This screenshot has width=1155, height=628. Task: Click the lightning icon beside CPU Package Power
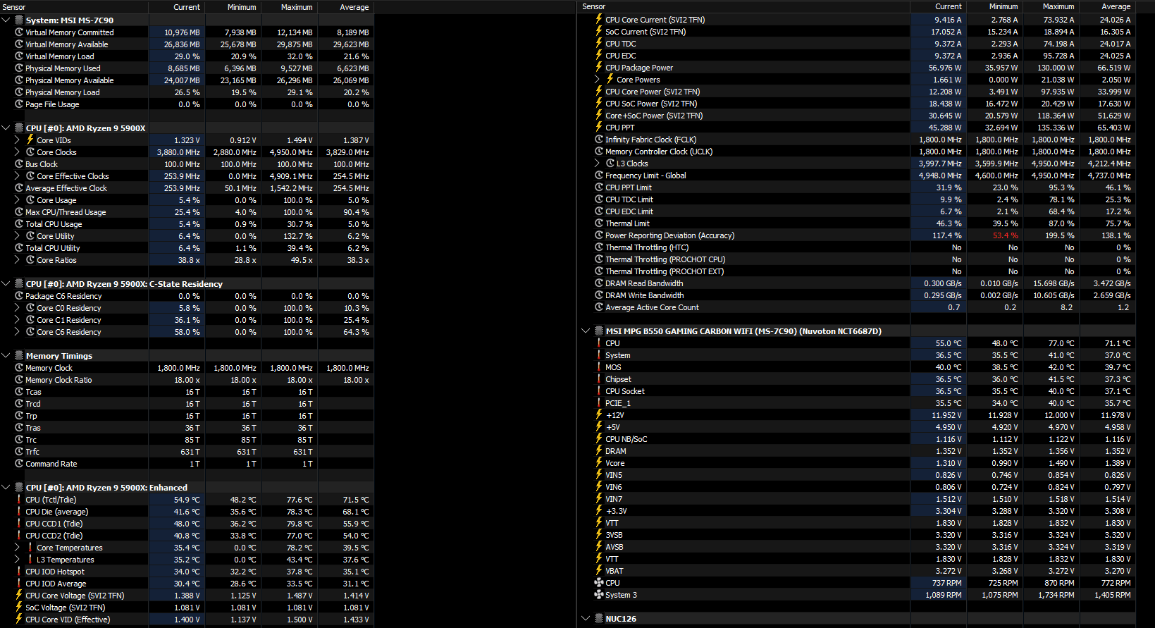[x=599, y=68]
